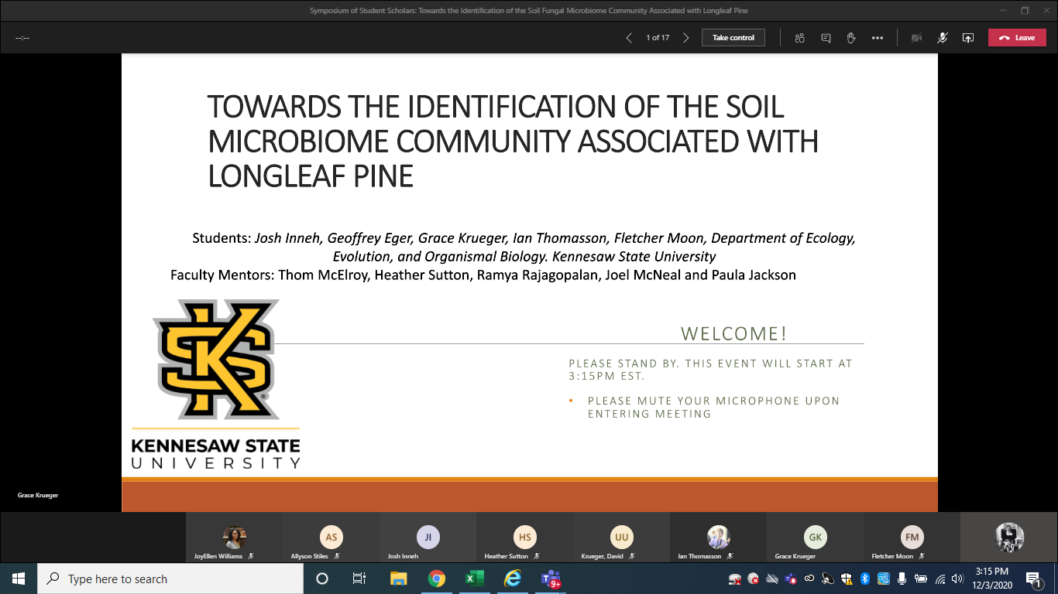1058x594 pixels.
Task: Raise your hand in the meeting
Action: (851, 38)
